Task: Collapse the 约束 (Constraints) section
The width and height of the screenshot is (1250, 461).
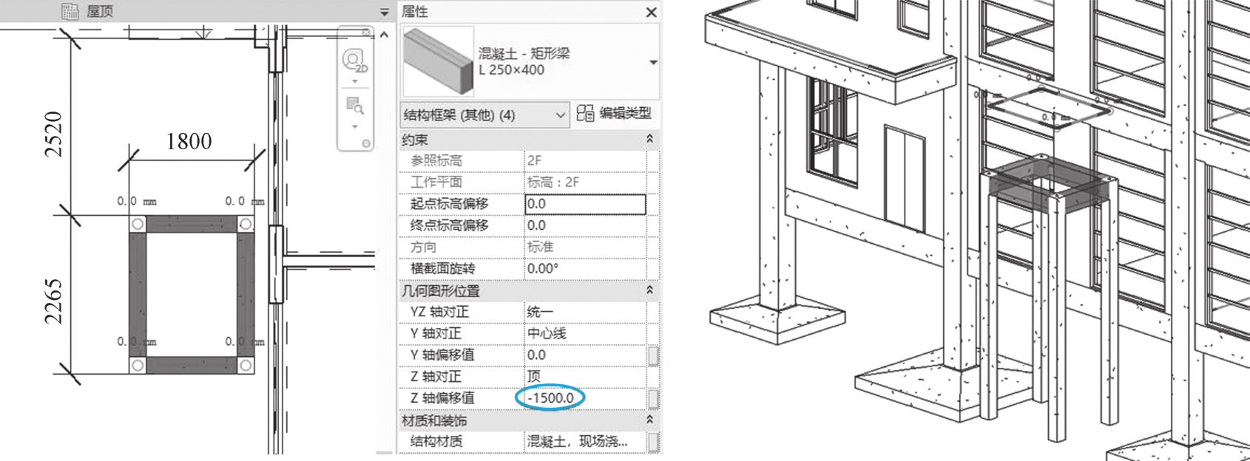Action: [x=649, y=139]
